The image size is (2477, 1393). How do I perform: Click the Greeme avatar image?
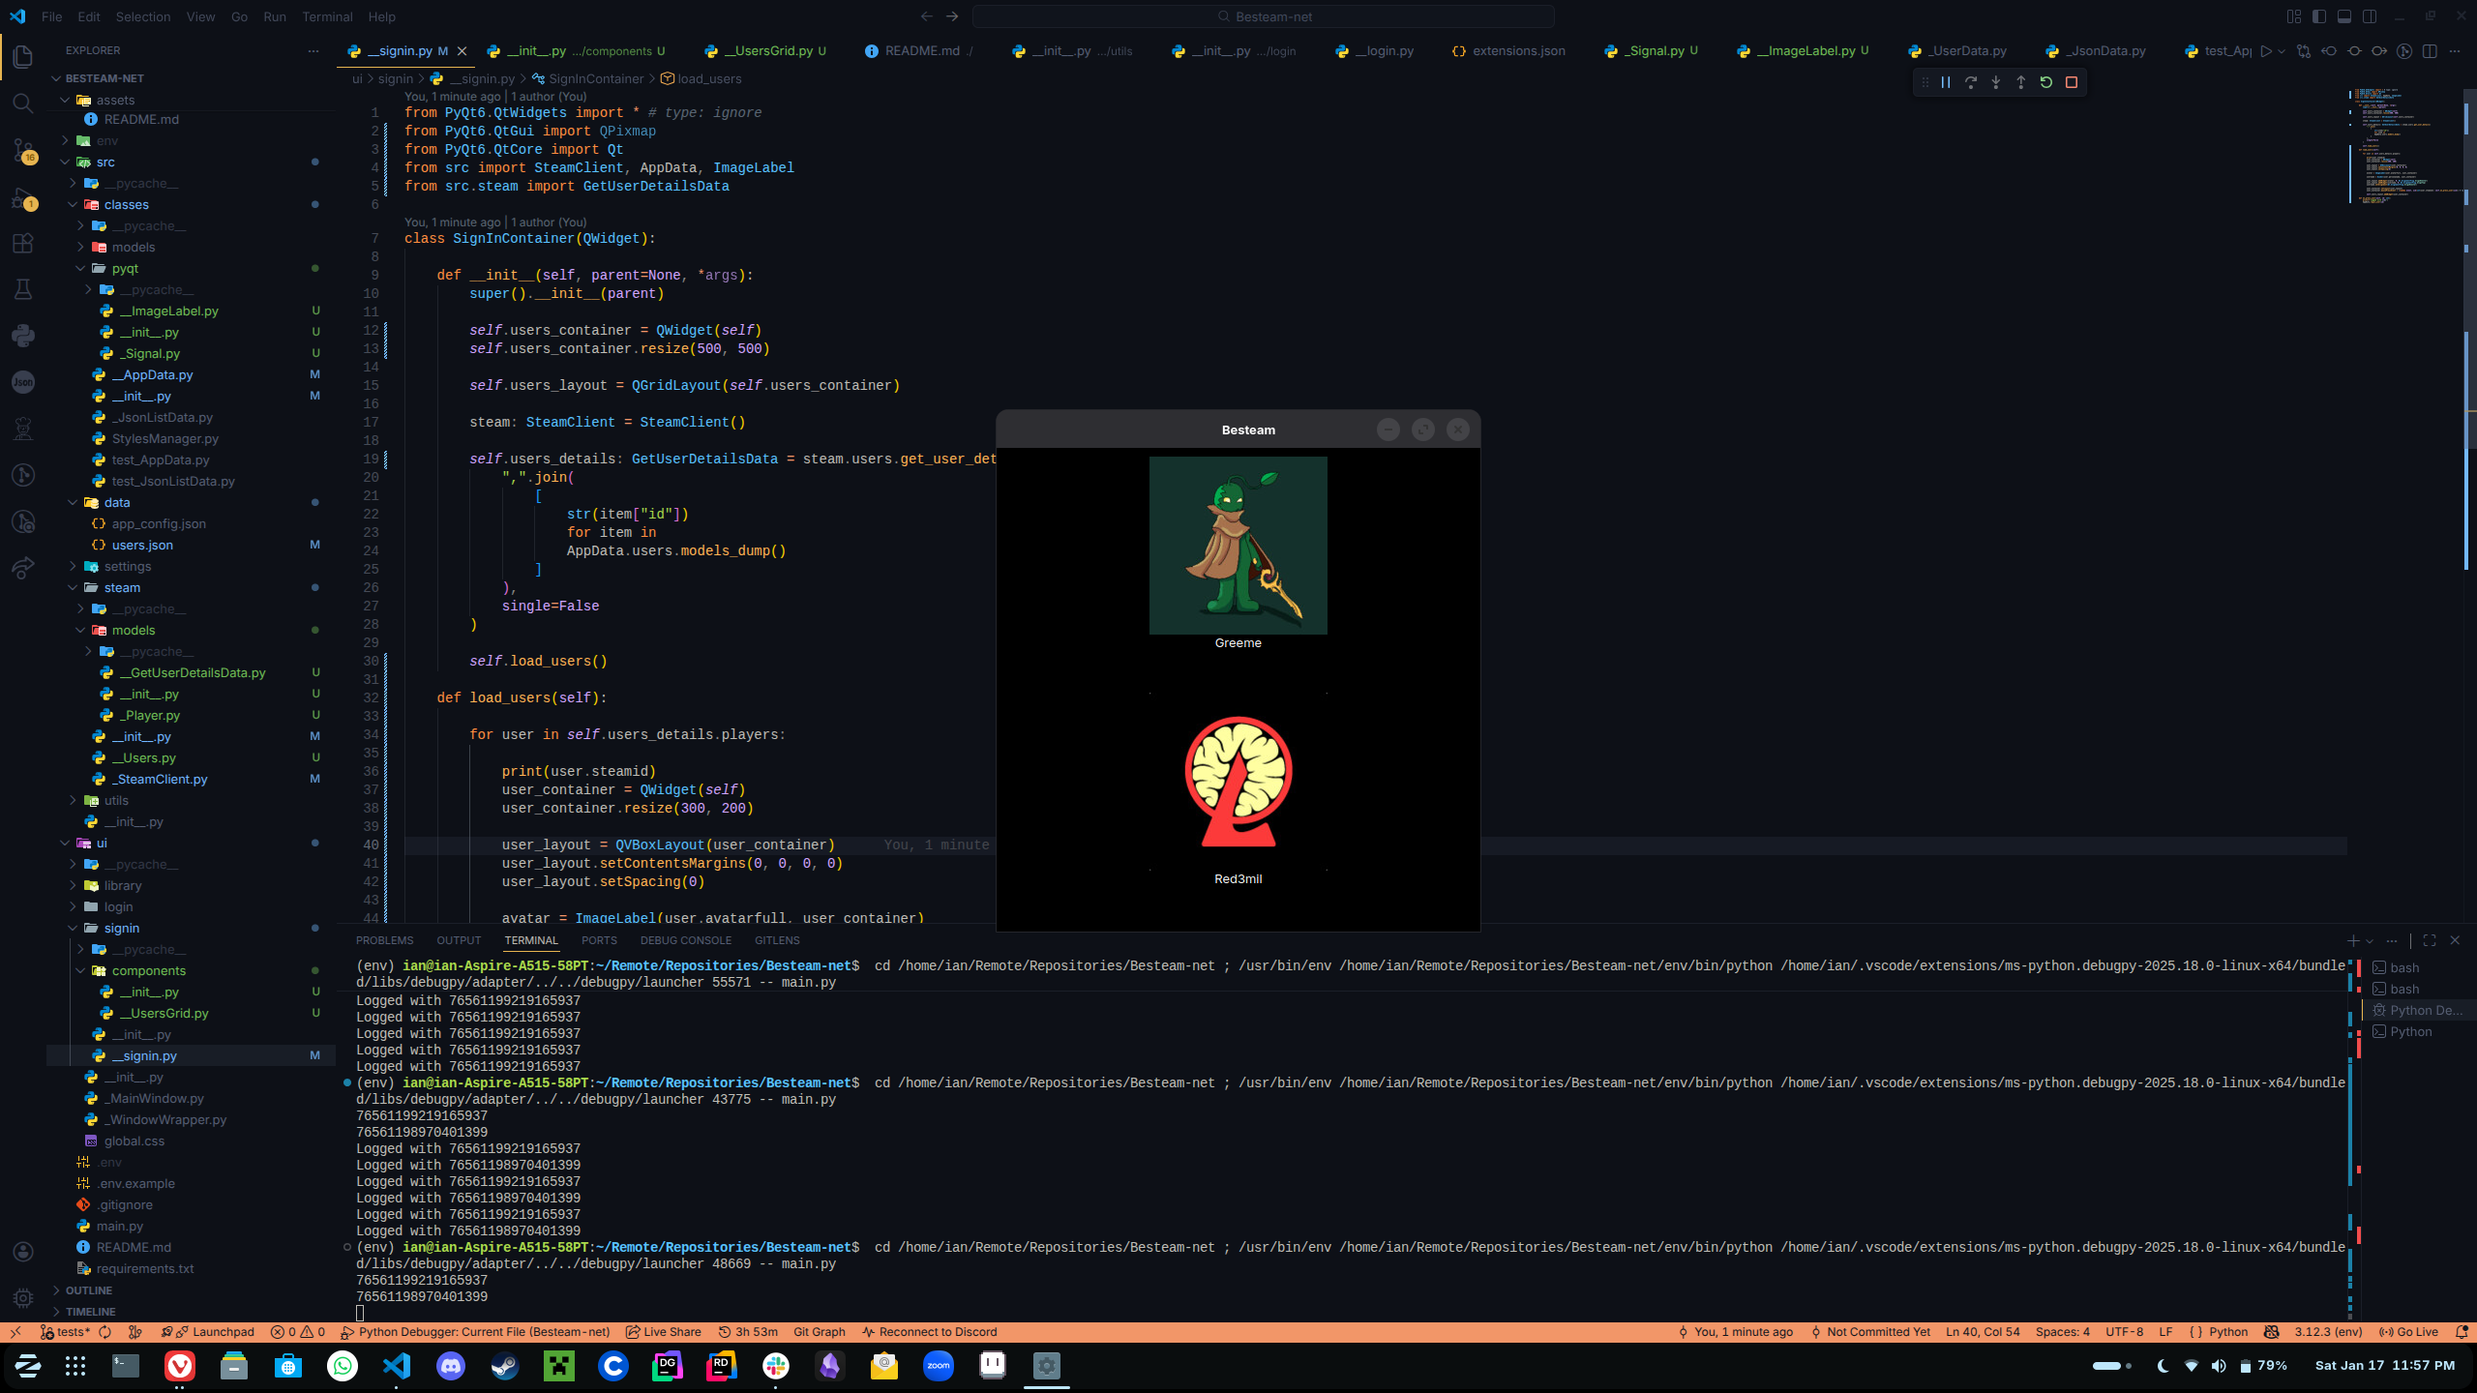1238,546
